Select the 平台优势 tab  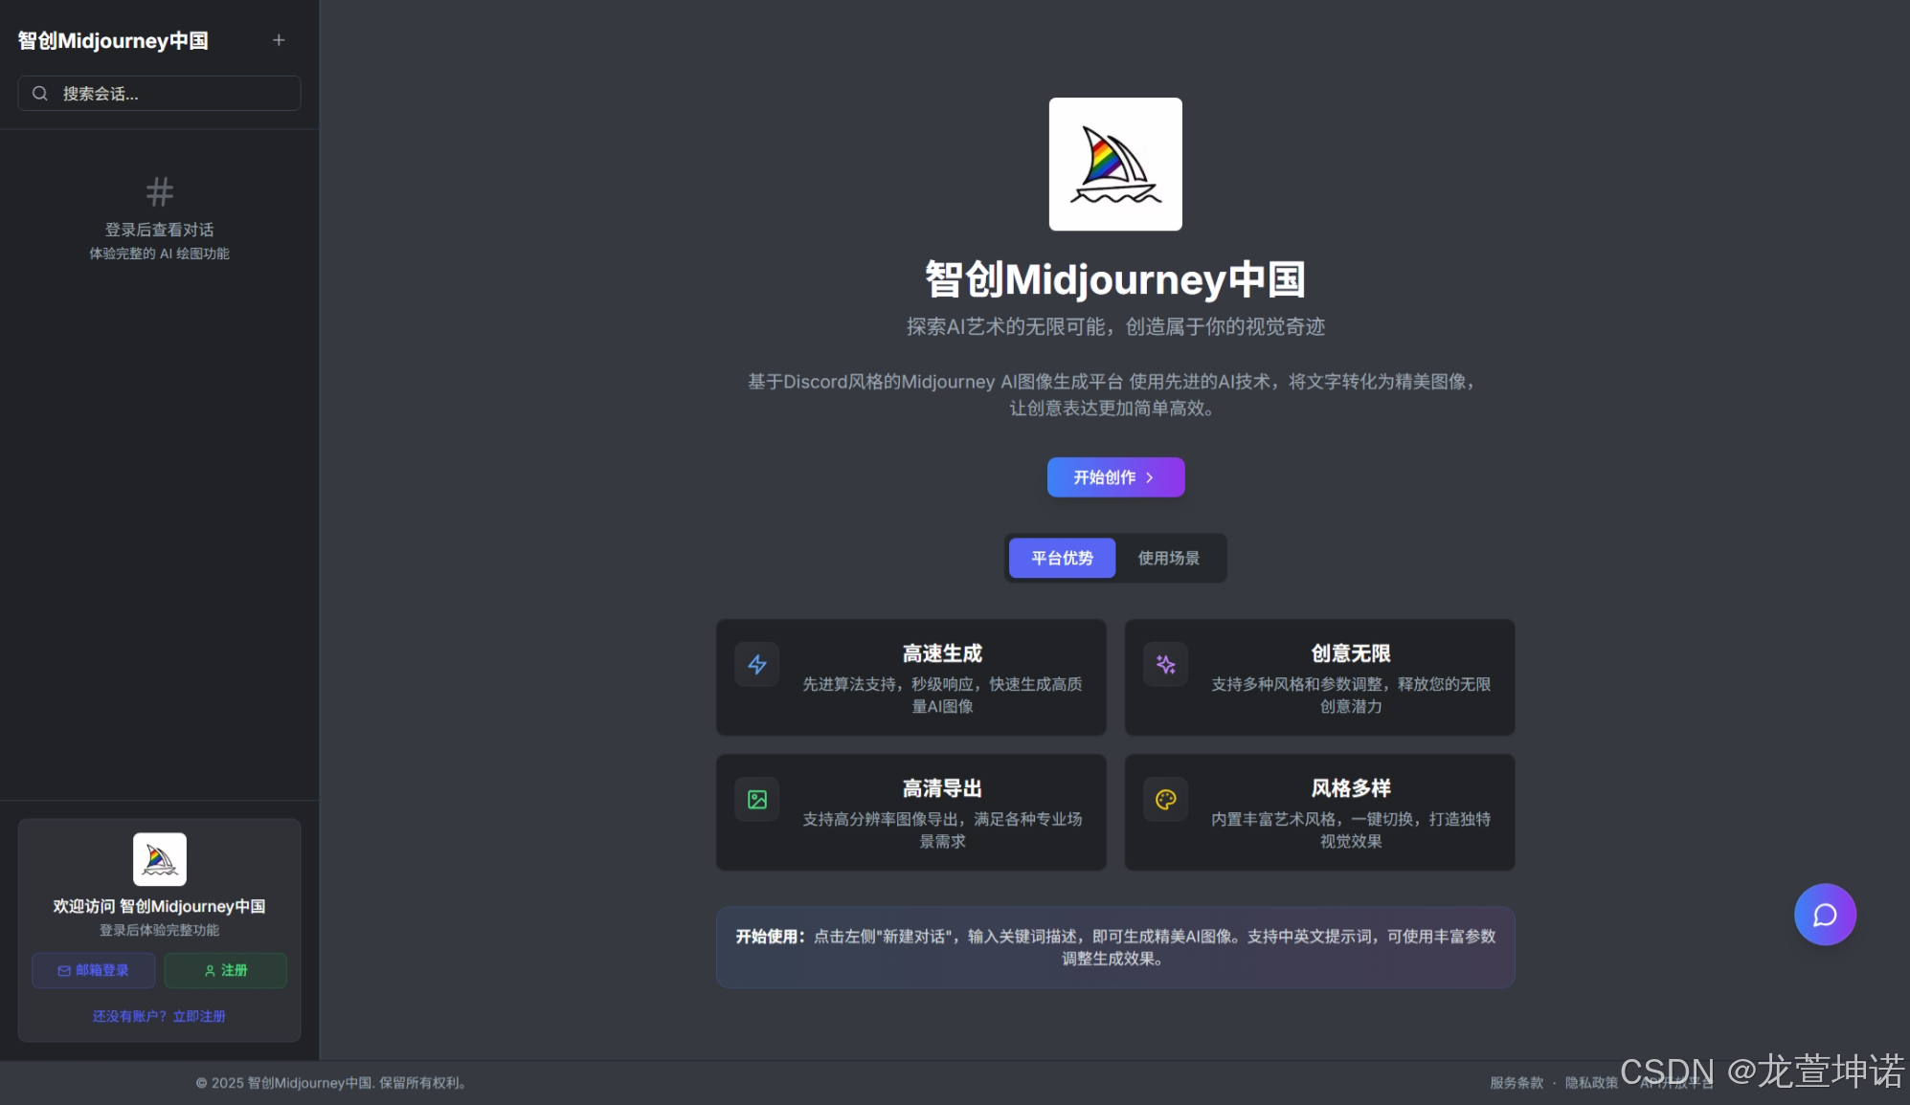point(1062,558)
